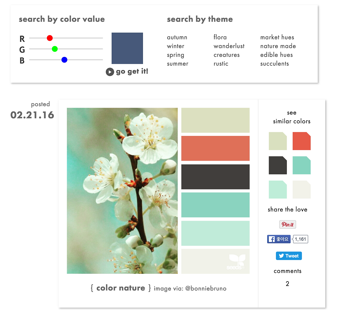Open the succulents theme
Viewport: 337px width, 316px height.
click(x=275, y=64)
